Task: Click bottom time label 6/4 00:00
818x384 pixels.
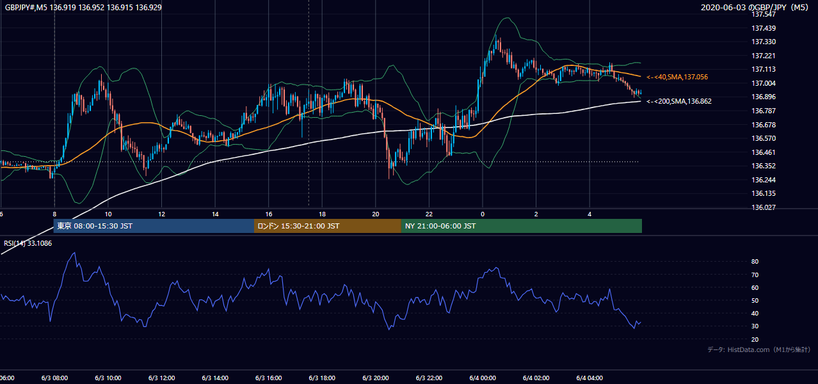Action: [x=482, y=378]
